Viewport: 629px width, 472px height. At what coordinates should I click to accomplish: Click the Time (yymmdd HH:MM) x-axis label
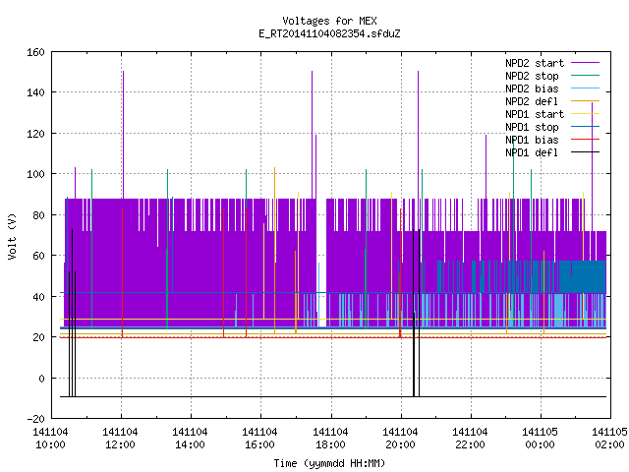tap(329, 463)
